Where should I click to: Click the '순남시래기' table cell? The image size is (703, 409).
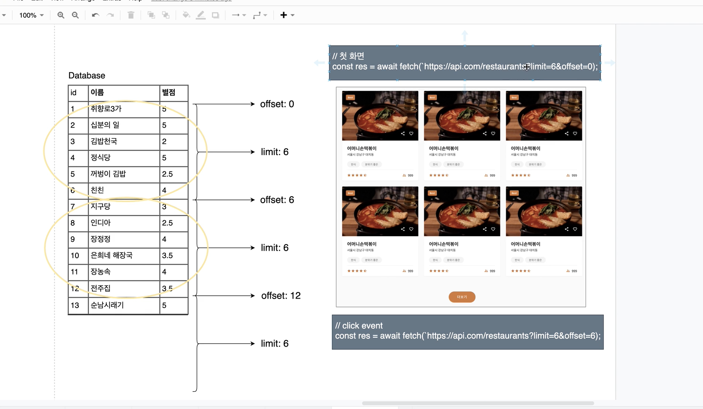(124, 306)
